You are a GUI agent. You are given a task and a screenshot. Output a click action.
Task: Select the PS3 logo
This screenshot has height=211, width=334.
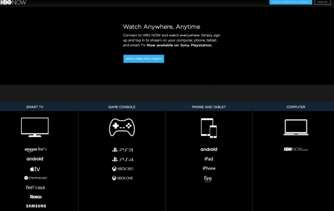(123, 149)
